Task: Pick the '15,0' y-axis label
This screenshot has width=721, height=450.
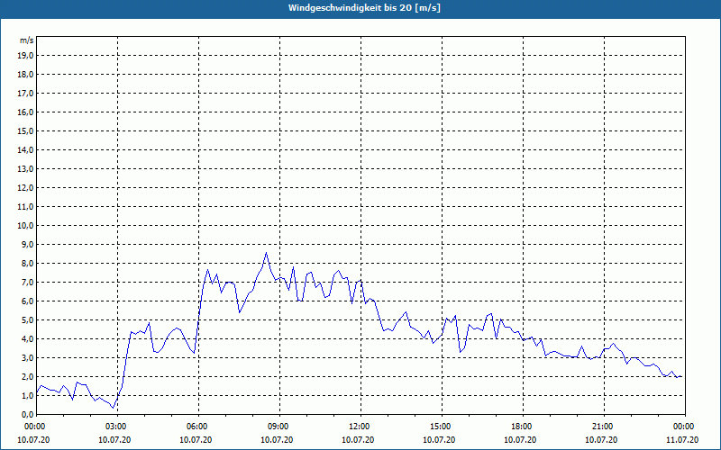Action: 26,130
